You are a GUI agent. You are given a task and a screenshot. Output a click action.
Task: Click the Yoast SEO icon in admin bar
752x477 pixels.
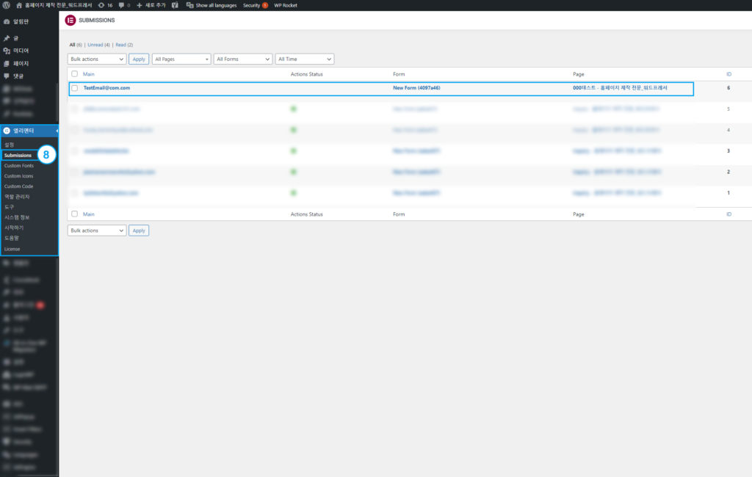(175, 5)
